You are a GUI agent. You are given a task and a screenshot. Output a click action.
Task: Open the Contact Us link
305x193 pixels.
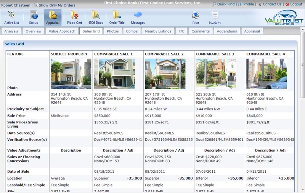pos(272,4)
